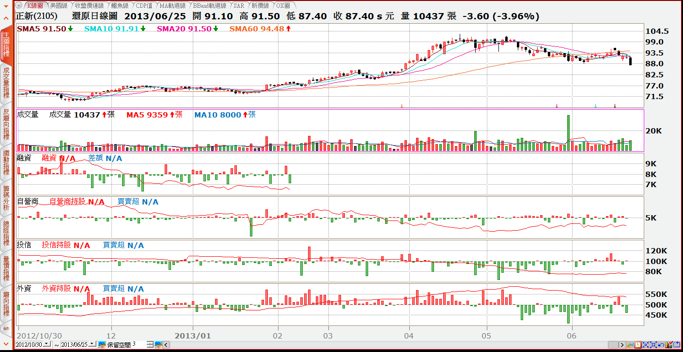Open the 鱷魚線 tab

pos(119,5)
